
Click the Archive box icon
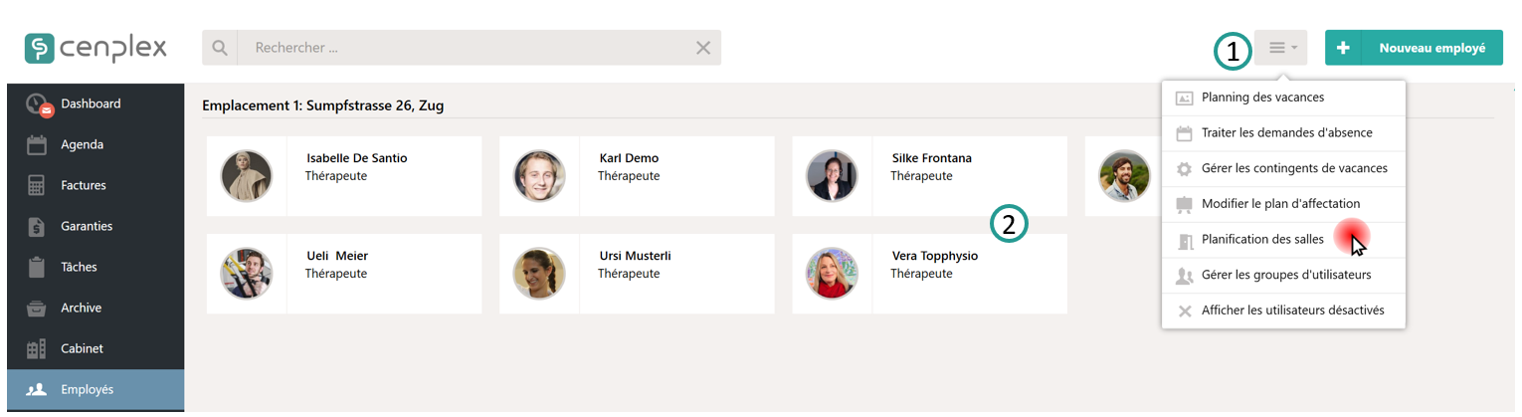point(37,309)
